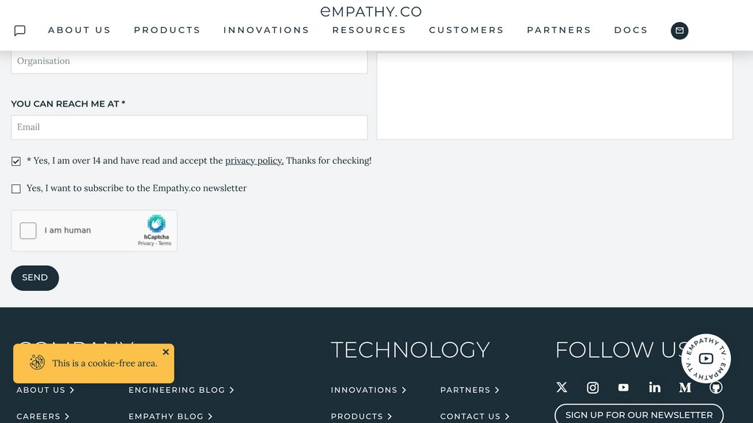Click the GitHub icon in footer
Viewport: 753px width, 423px height.
point(715,387)
